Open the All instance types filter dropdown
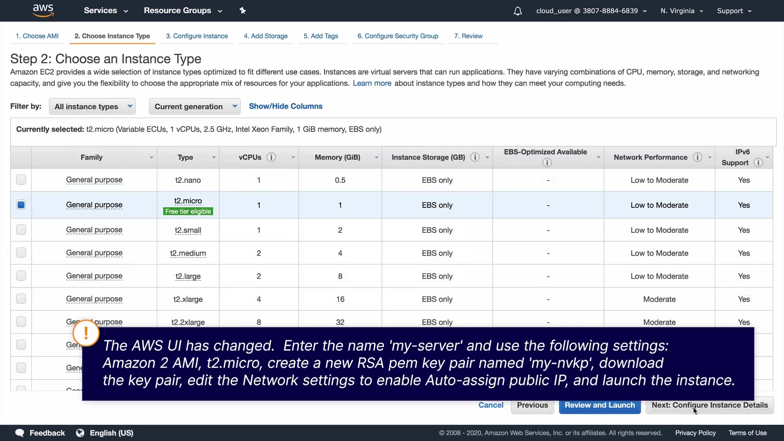Image resolution: width=784 pixels, height=441 pixels. [x=92, y=107]
